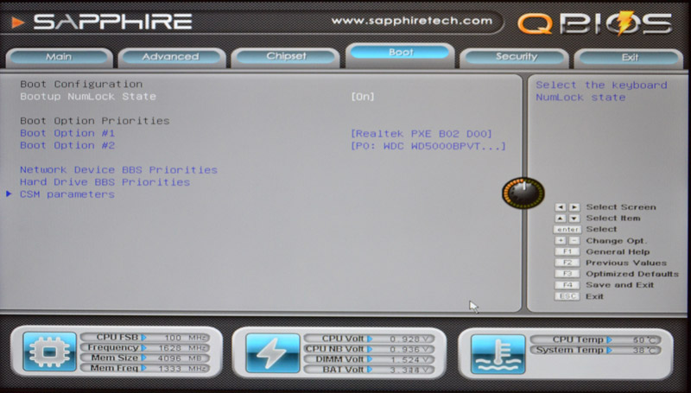Click the F2 Previous Values key

click(567, 263)
